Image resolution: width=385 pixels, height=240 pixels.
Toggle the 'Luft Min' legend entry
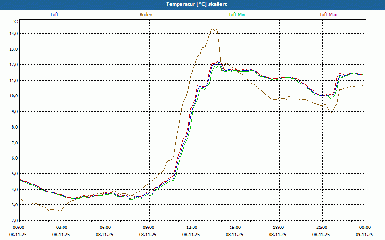point(237,15)
